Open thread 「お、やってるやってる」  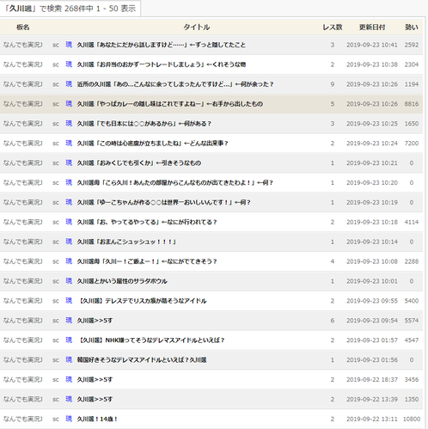point(147,222)
